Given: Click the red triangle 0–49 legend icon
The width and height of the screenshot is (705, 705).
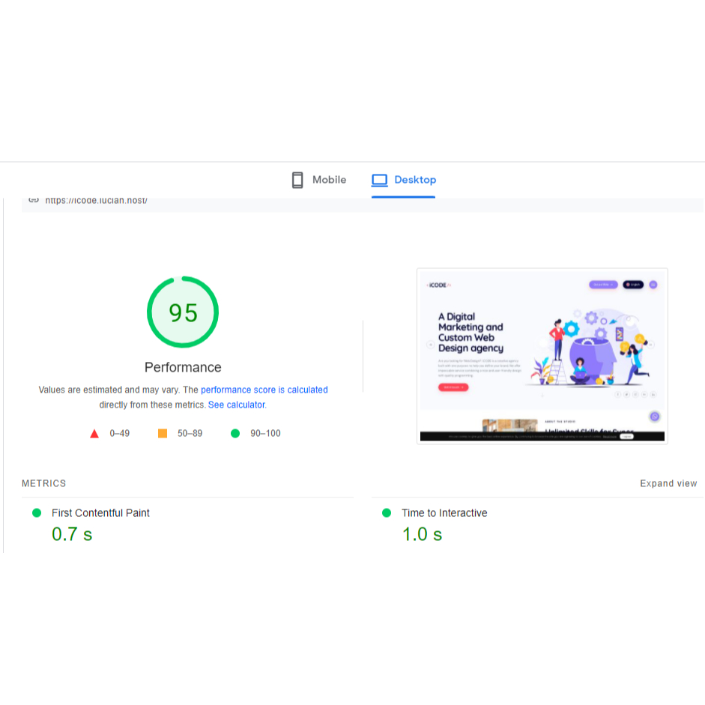Looking at the screenshot, I should click(94, 434).
